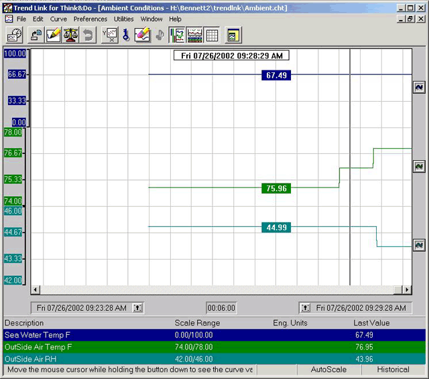Click the Last Value column header
The width and height of the screenshot is (429, 379).
pyautogui.click(x=371, y=323)
